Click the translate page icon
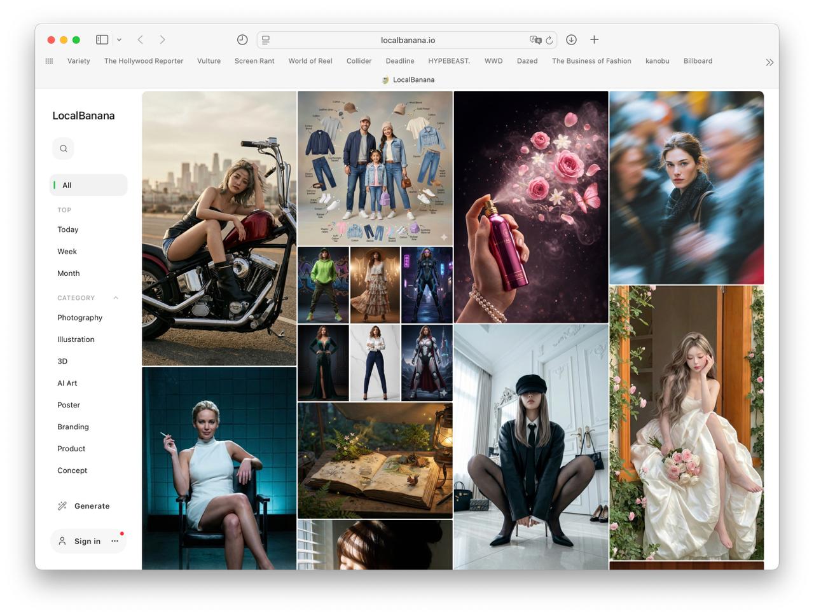Image resolution: width=814 pixels, height=616 pixels. (535, 39)
